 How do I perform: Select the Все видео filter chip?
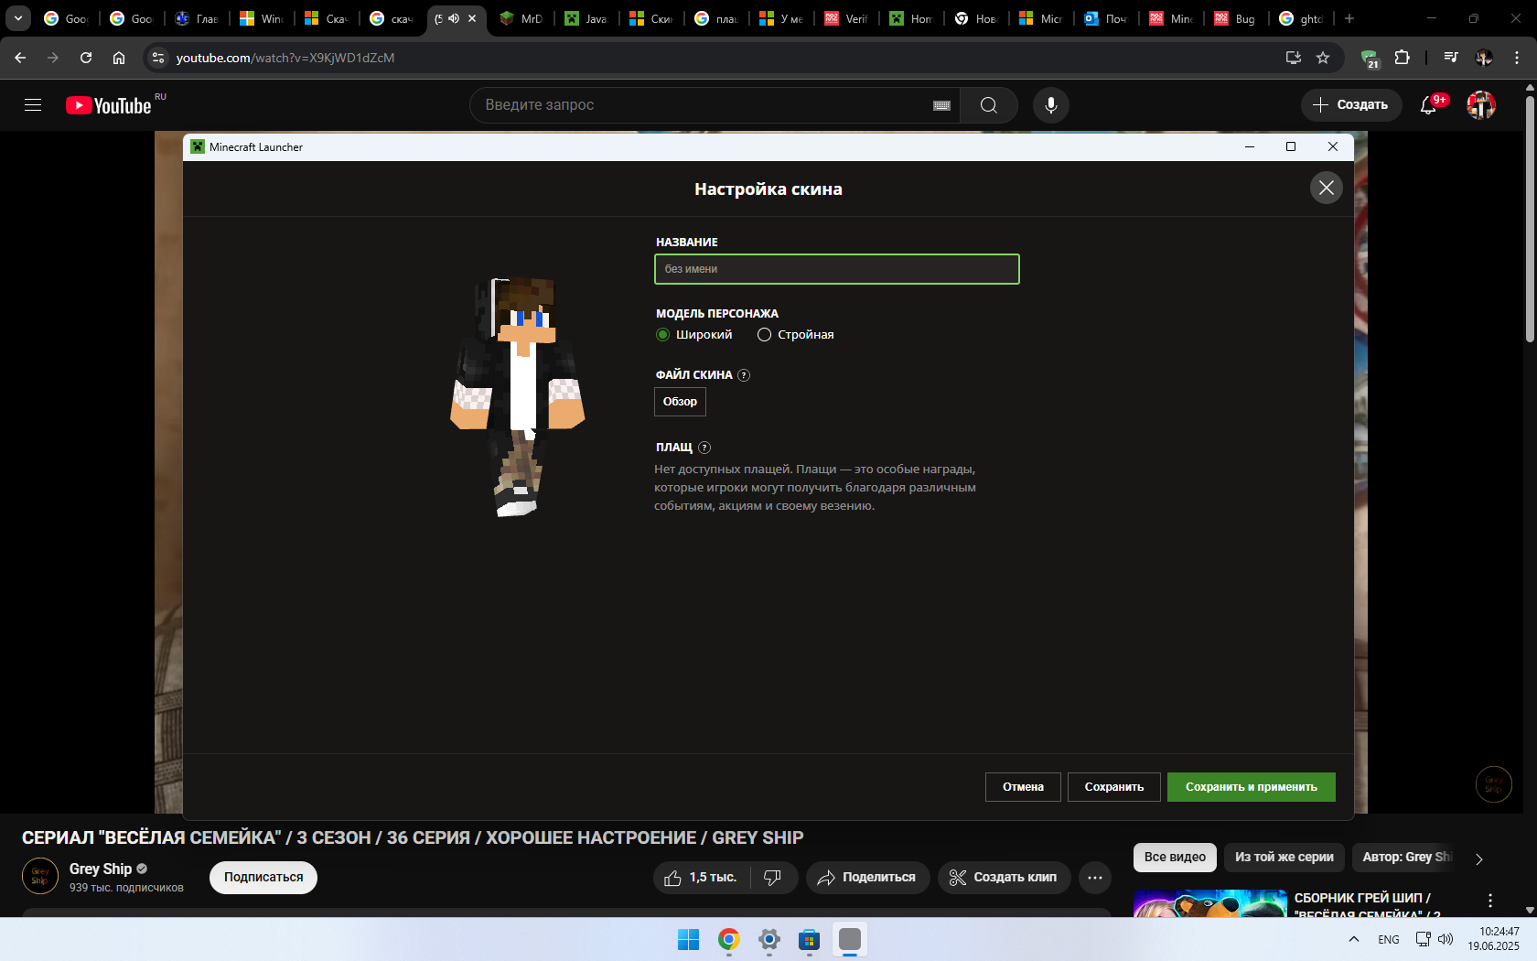tap(1175, 858)
